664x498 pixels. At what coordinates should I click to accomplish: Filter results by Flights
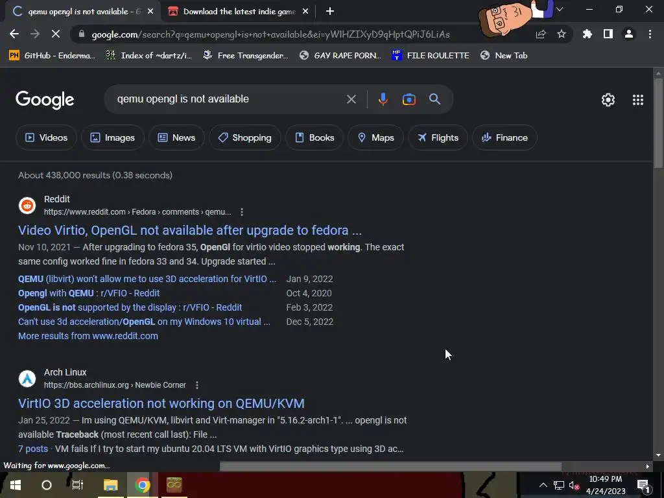coord(438,137)
